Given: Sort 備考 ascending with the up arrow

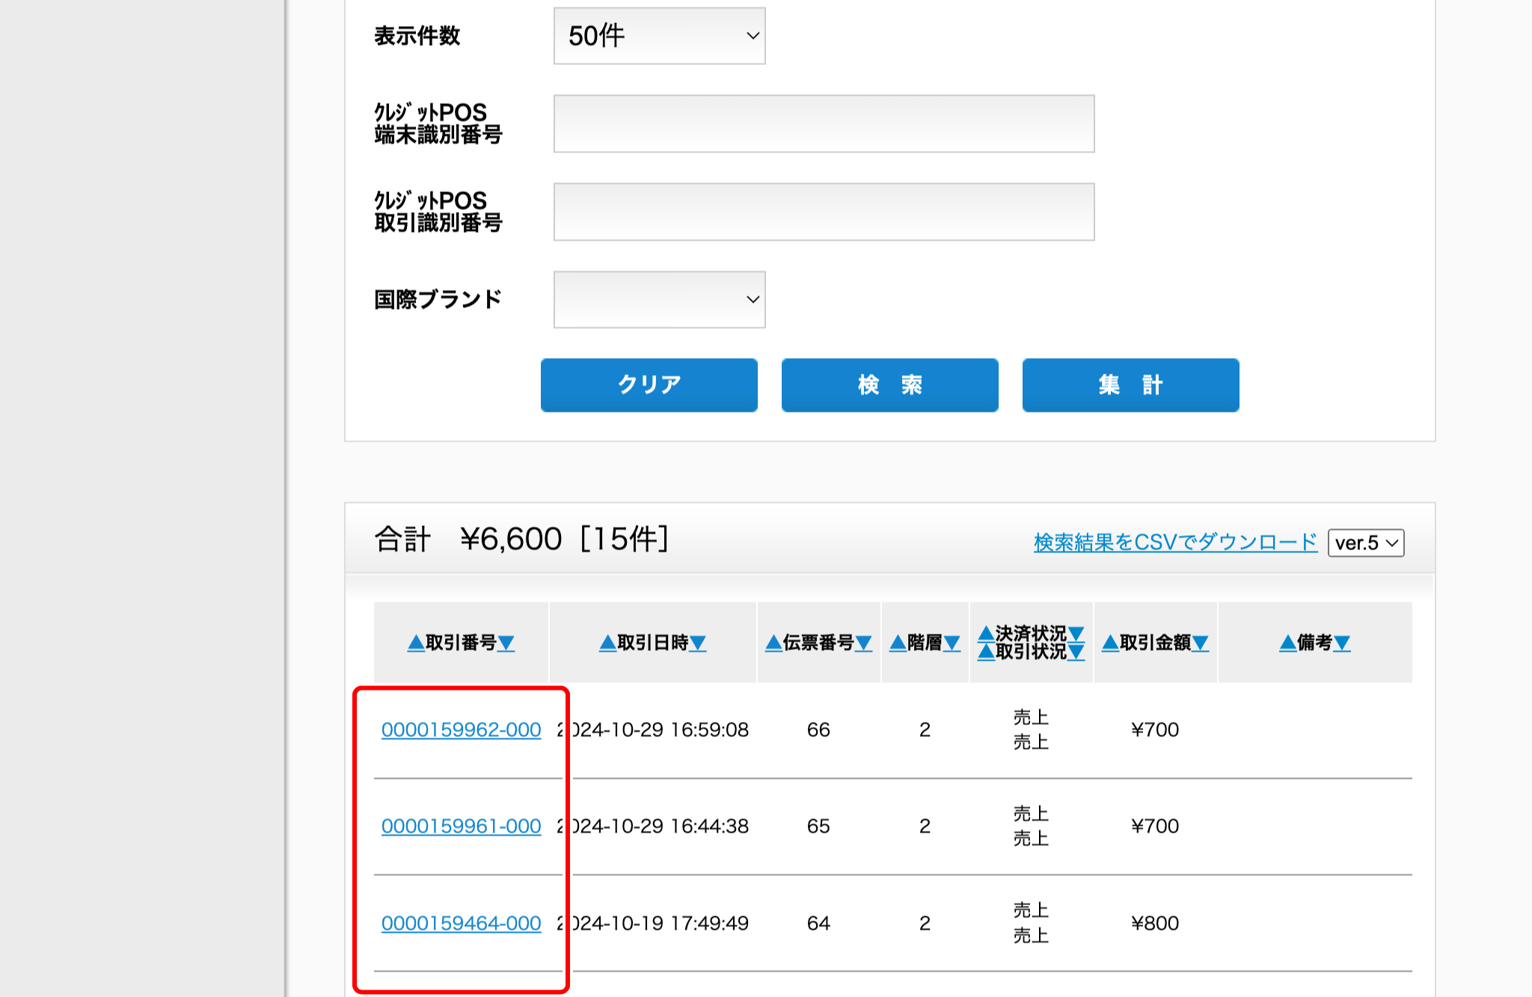Looking at the screenshot, I should click(1288, 643).
